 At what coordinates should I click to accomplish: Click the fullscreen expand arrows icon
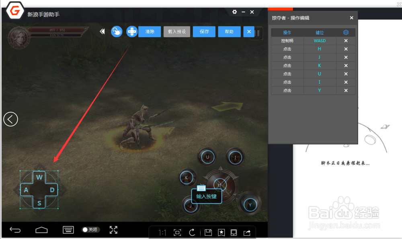click(113, 230)
